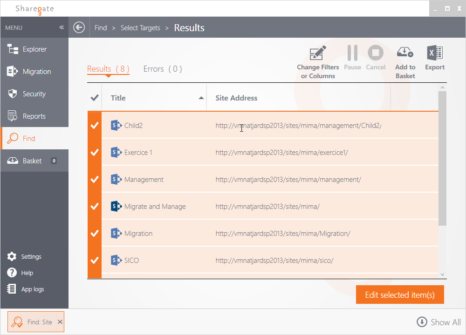Click the Export to Excel icon
The height and width of the screenshot is (335, 466).
(435, 53)
